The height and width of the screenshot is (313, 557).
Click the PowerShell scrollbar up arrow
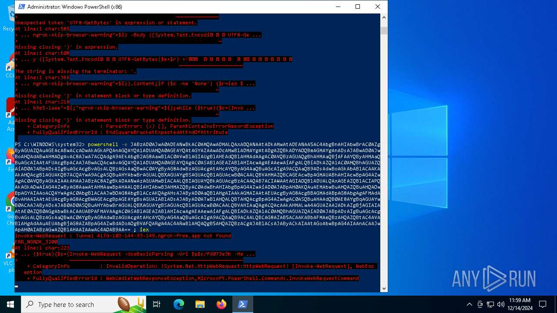pyautogui.click(x=384, y=18)
